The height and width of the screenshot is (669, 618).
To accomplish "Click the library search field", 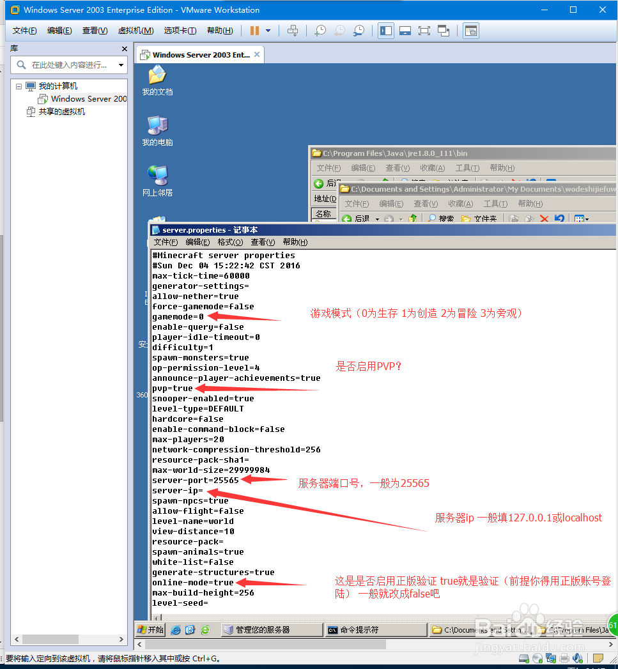I will pos(68,65).
